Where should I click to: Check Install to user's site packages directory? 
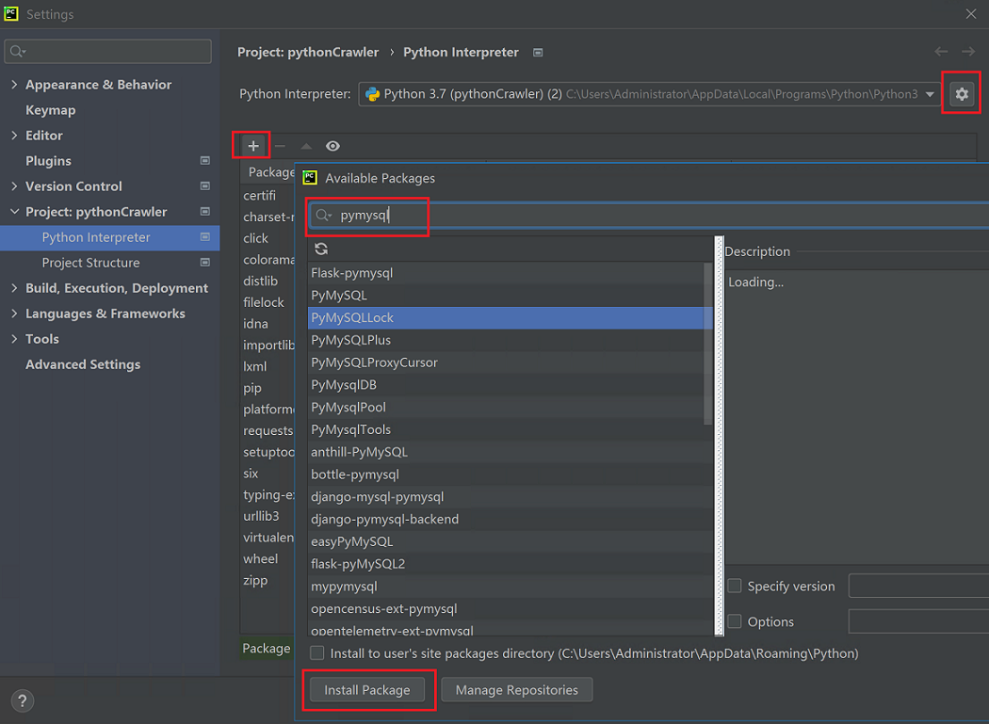click(x=317, y=653)
